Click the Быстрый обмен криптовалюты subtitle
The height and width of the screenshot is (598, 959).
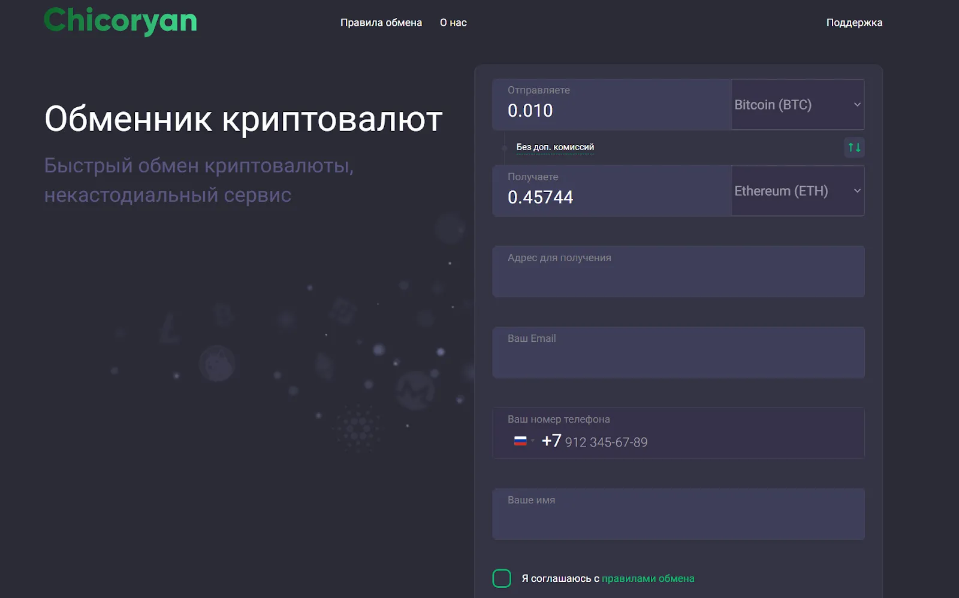tap(199, 180)
